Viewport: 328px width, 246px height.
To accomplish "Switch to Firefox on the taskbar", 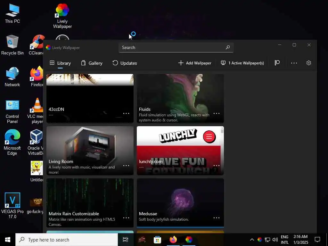I will [x=173, y=240].
